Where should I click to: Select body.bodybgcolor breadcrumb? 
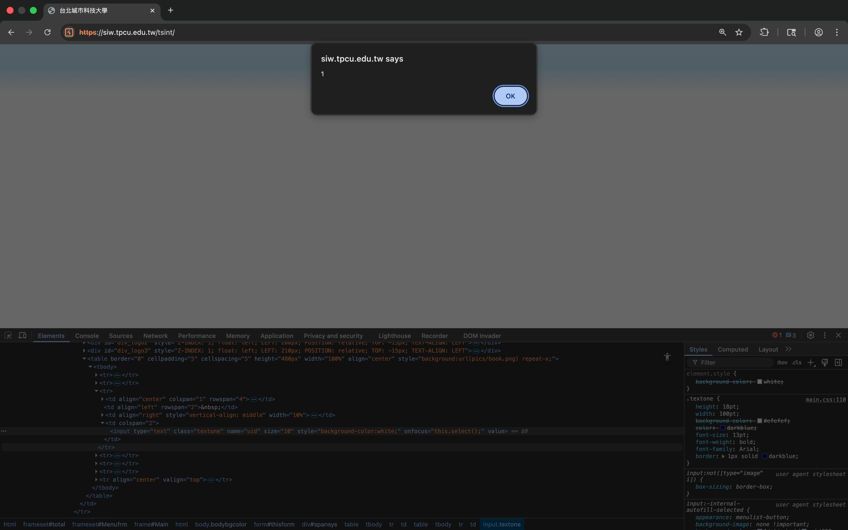(221, 524)
